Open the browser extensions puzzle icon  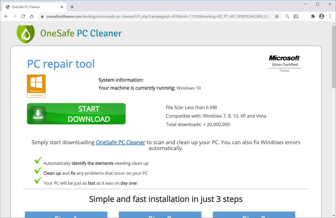(x=313, y=16)
